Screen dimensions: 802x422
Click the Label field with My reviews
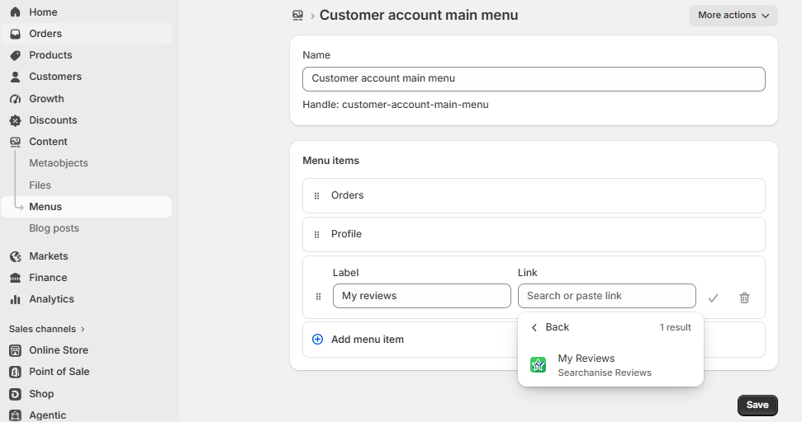pyautogui.click(x=421, y=296)
